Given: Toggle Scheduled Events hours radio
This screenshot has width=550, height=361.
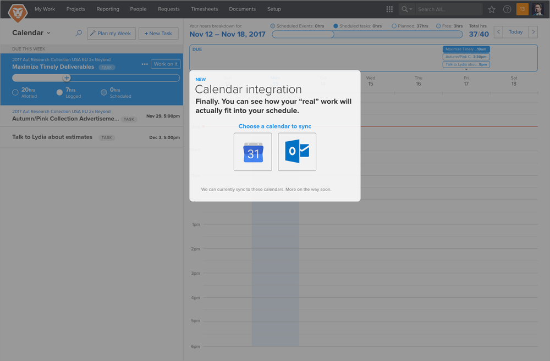Looking at the screenshot, I should click(x=273, y=26).
